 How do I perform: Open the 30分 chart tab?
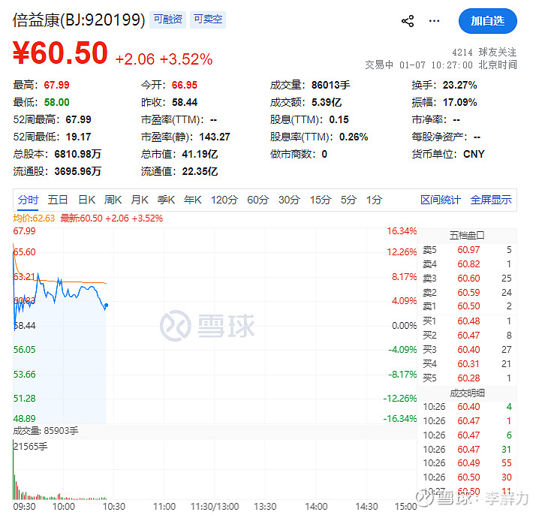pyautogui.click(x=289, y=200)
